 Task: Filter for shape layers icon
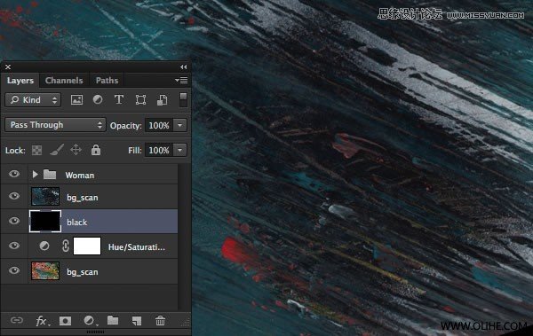(x=140, y=100)
